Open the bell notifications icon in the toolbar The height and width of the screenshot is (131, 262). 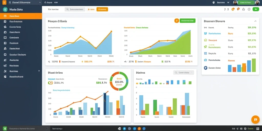(x=244, y=9)
